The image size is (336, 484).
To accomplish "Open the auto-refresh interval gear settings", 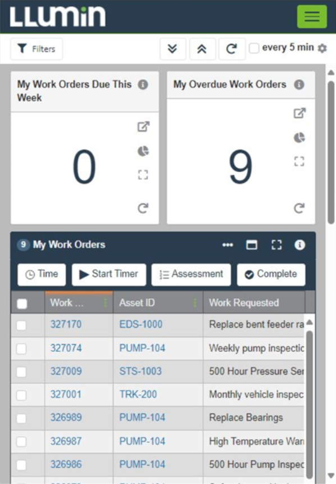I will coord(322,48).
